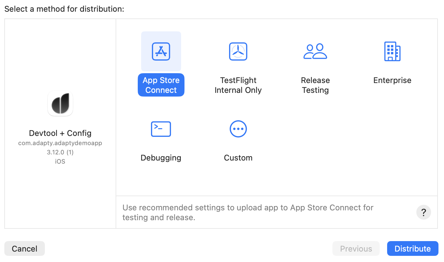This screenshot has height=262, width=444.
Task: Click the greyed-out Previous button
Action: coord(356,248)
